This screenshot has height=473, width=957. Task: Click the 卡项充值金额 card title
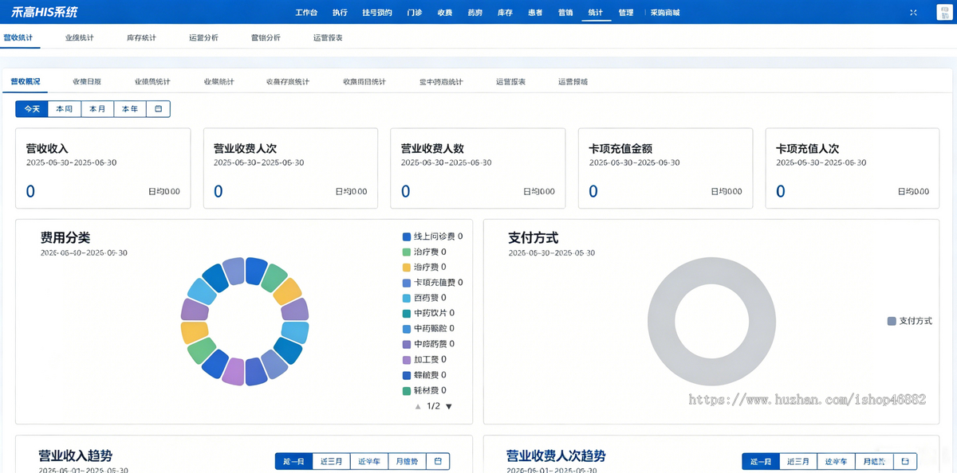[x=620, y=148]
